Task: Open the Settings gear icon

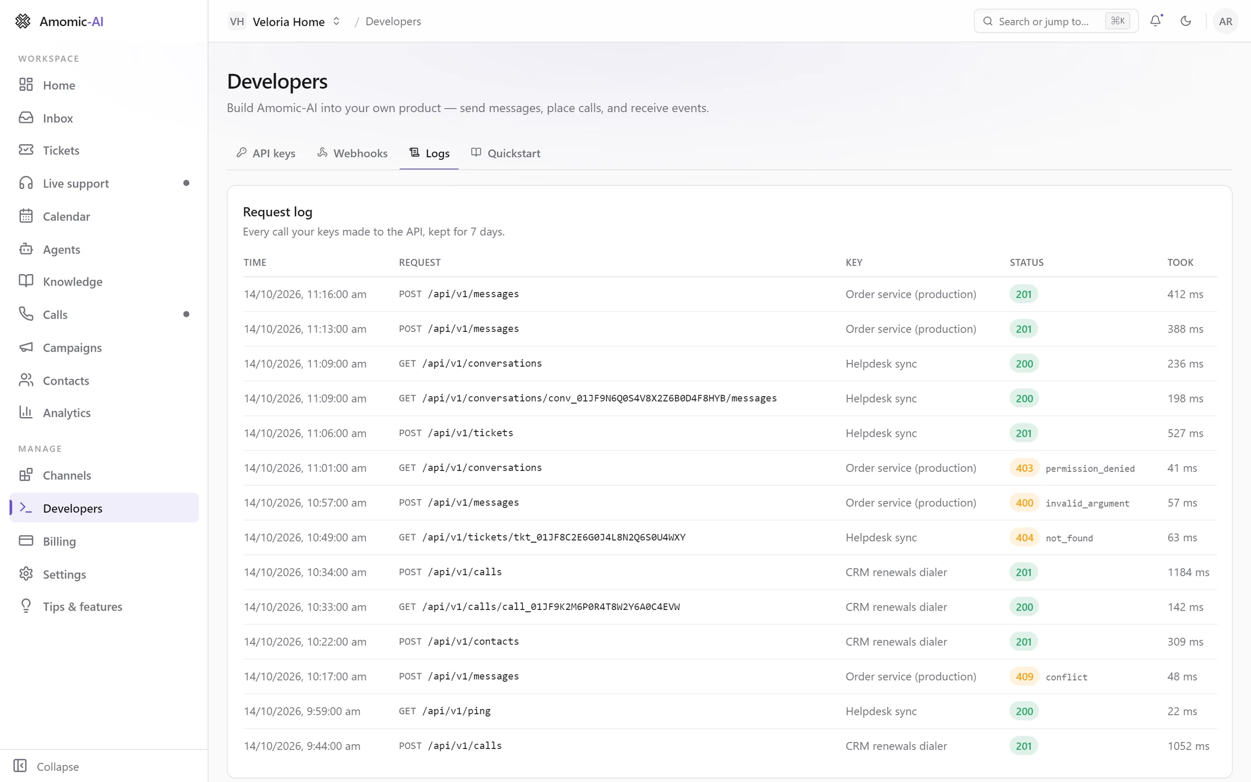Action: coord(26,573)
